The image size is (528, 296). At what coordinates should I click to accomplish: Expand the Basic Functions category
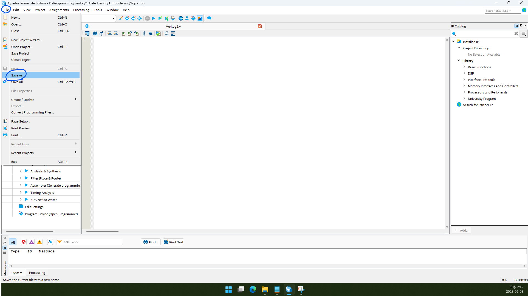tap(464, 67)
